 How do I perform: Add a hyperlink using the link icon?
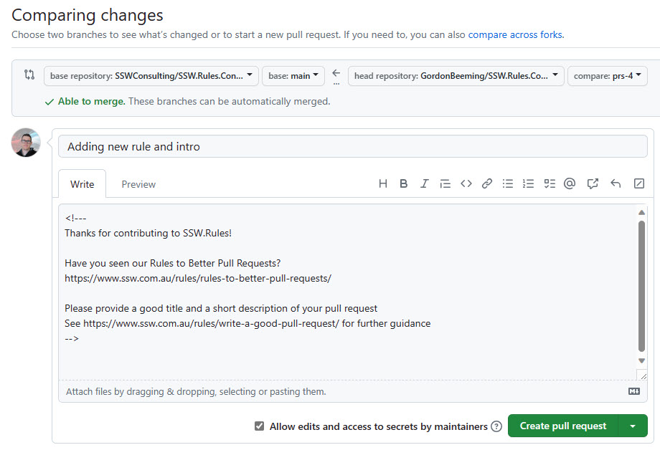coord(487,183)
